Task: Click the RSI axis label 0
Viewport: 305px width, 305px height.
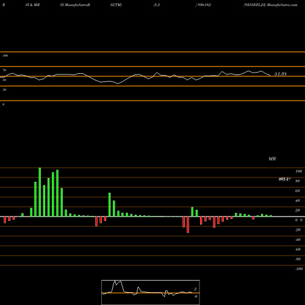Action: pyautogui.click(x=3, y=104)
